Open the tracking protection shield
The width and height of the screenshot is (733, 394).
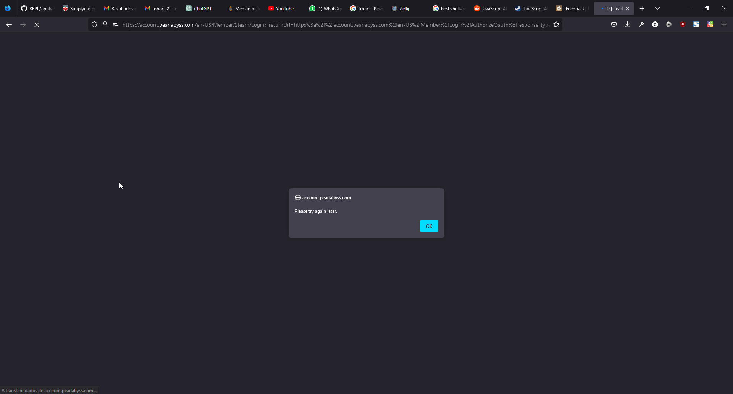pos(94,24)
